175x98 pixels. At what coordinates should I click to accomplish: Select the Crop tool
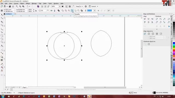pyautogui.click(x=2, y=22)
